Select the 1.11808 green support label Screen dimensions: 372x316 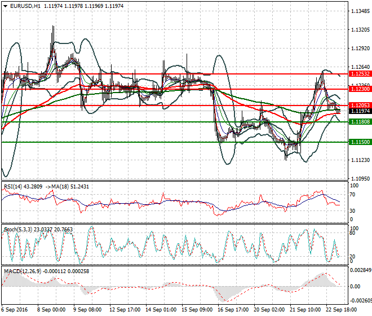tap(360, 122)
